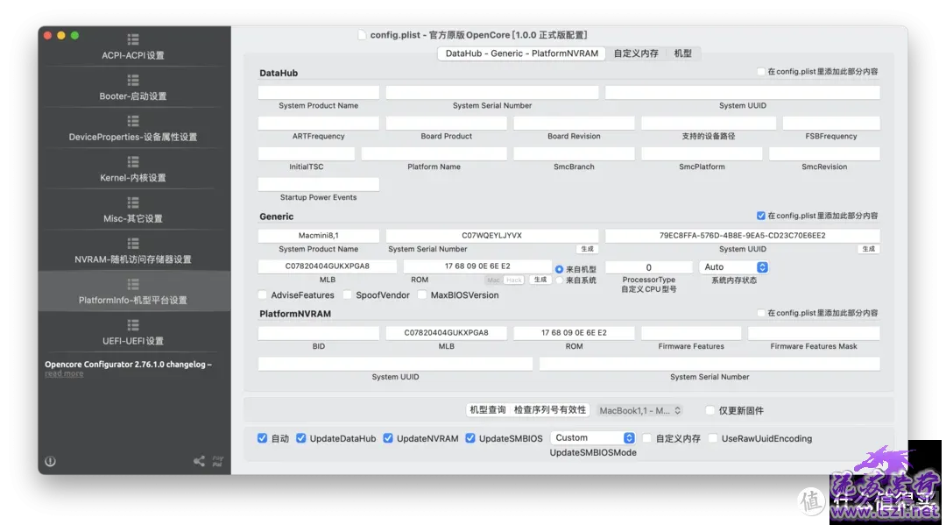Click Generic System Serial Number field
Viewport: 946px width, 525px height.
[x=492, y=236]
